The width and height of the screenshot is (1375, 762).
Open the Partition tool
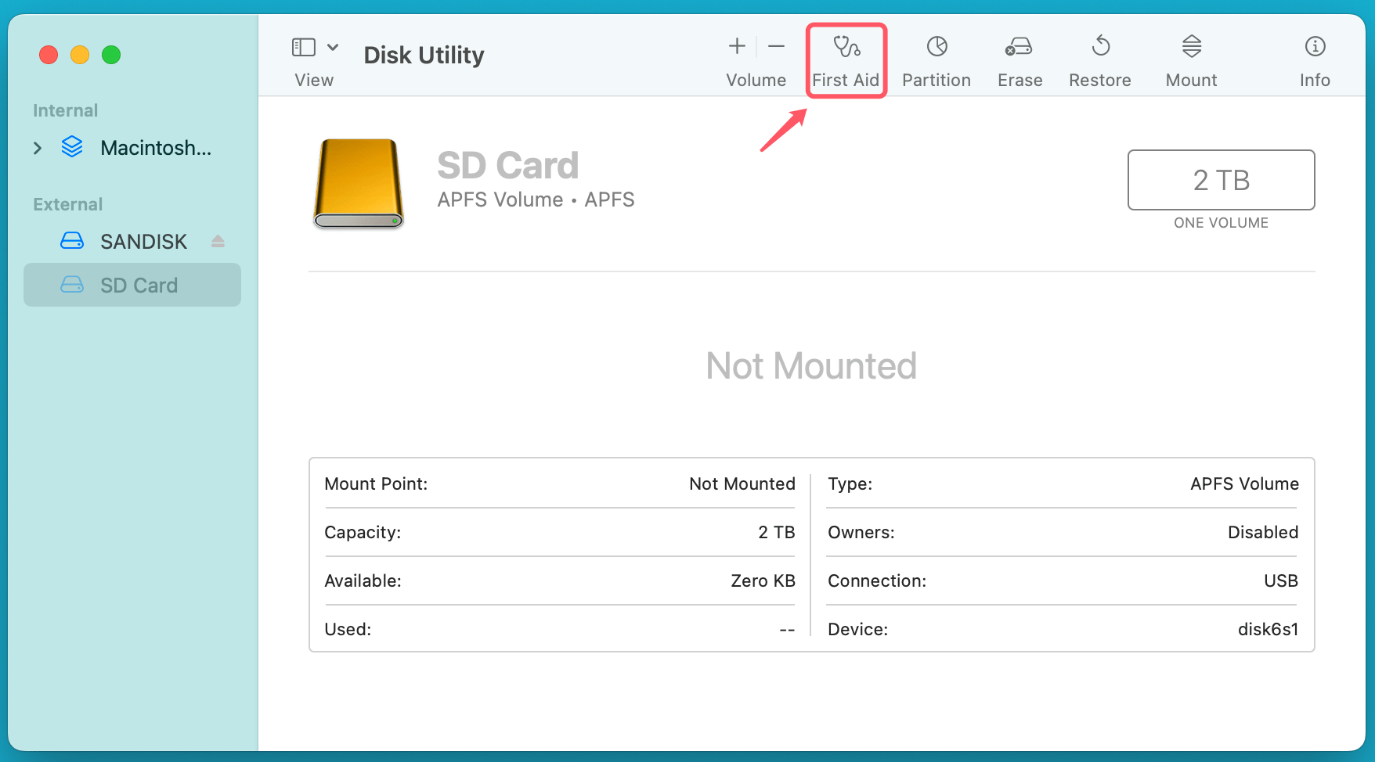click(x=937, y=59)
